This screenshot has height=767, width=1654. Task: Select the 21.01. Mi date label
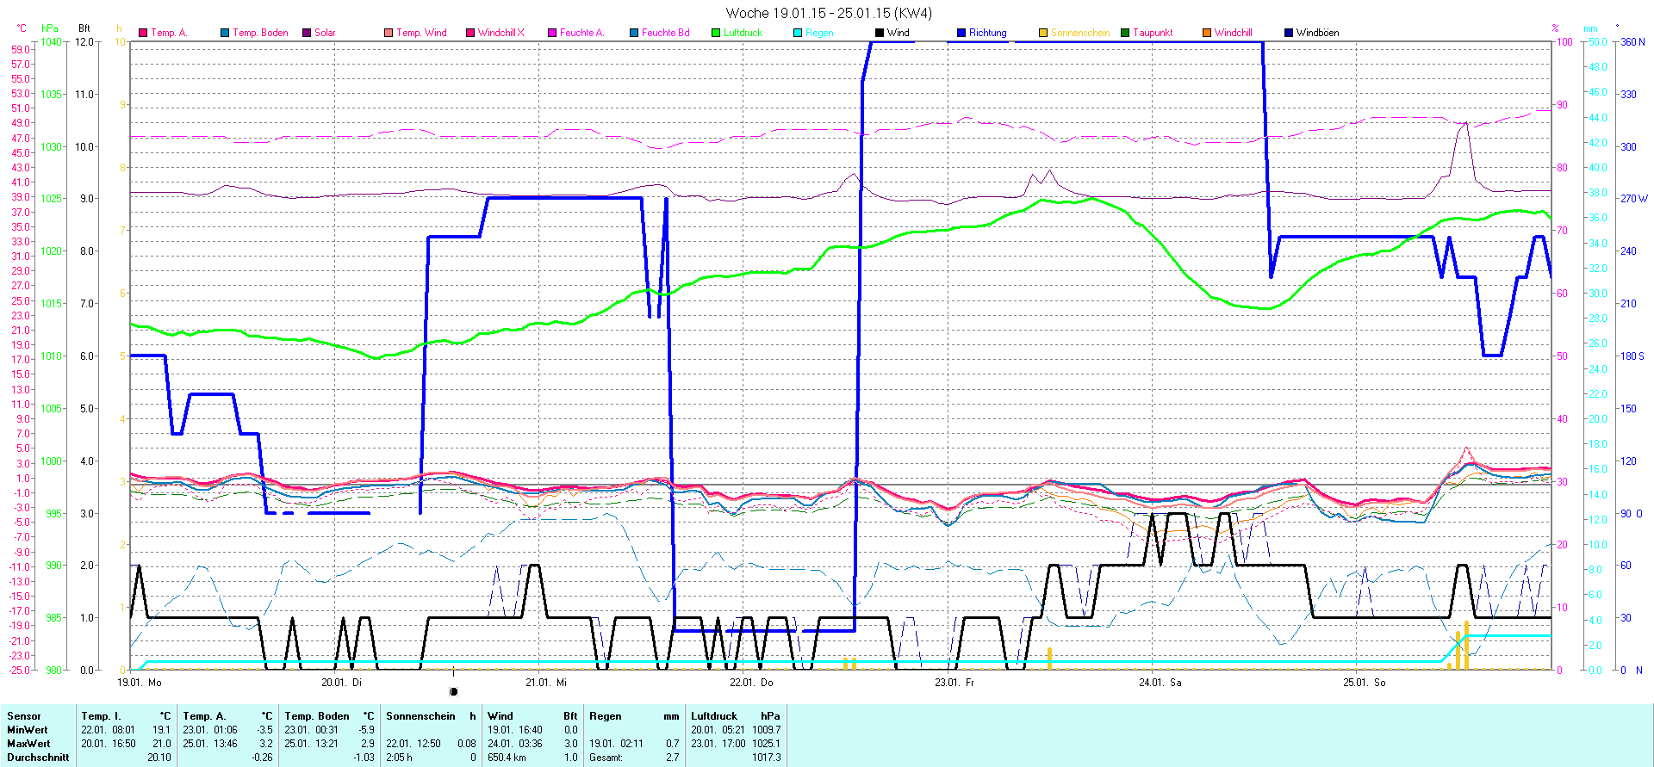[x=546, y=683]
